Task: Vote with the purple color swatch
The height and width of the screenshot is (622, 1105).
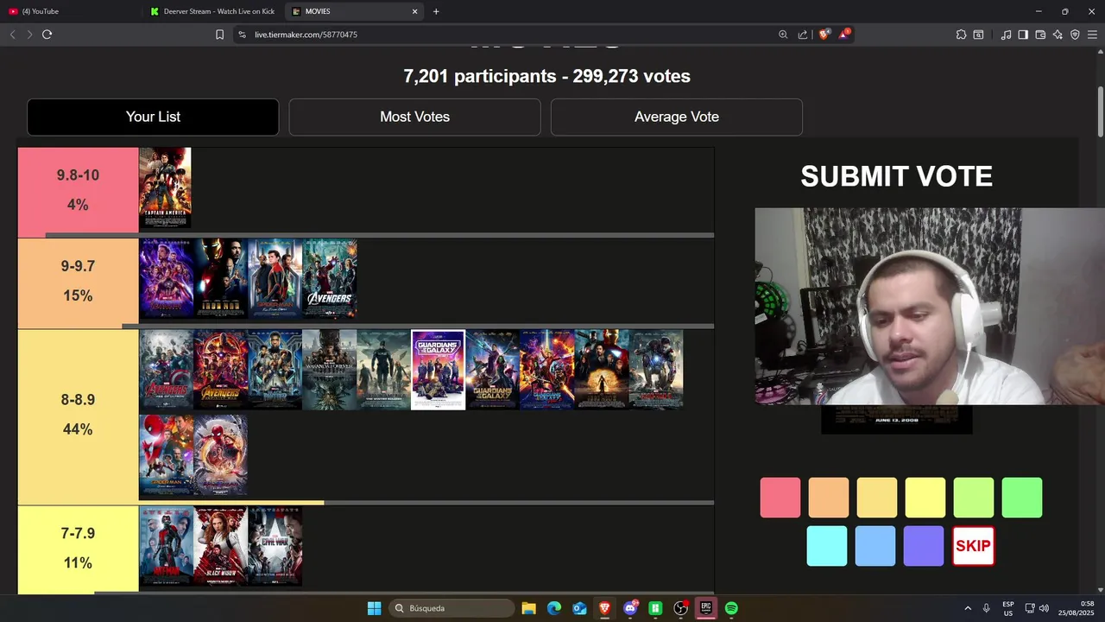Action: coord(924,546)
